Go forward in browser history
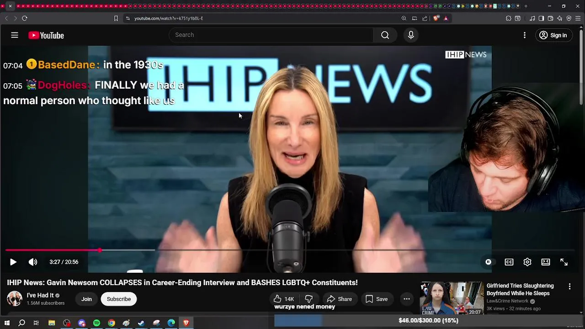This screenshot has height=329, width=585. [x=15, y=18]
